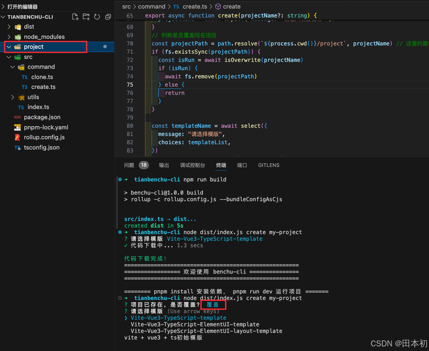Image resolution: width=429 pixels, height=351 pixels.
Task: Click the TS icon beside index.ts
Action: pyautogui.click(x=21, y=107)
